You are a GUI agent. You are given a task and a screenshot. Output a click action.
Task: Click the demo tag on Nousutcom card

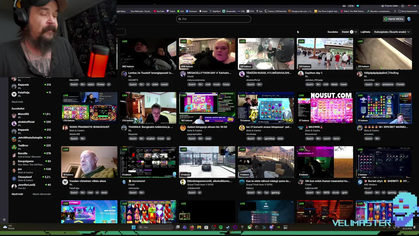(x=336, y=139)
